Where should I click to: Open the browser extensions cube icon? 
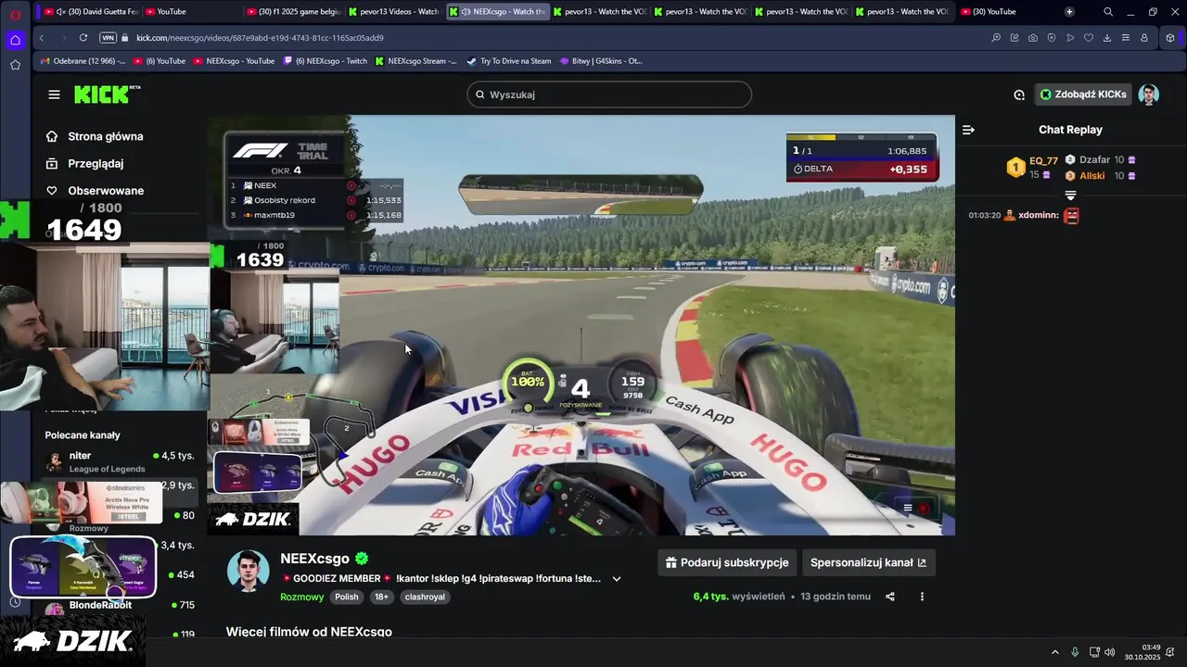coord(1170,38)
